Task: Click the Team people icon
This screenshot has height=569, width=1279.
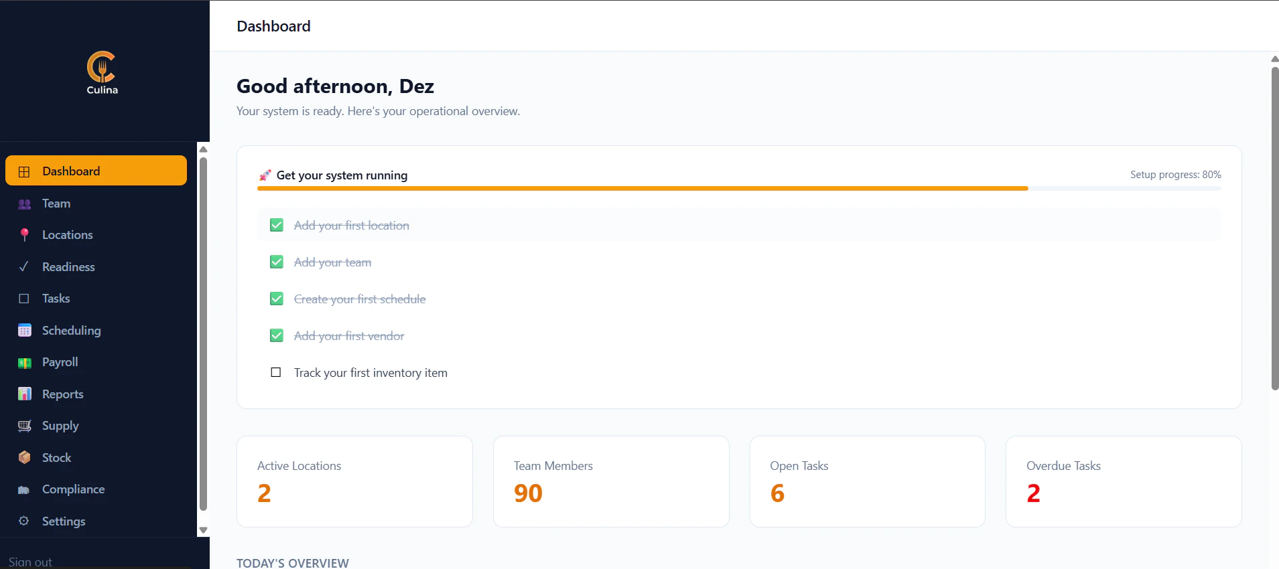Action: point(24,204)
